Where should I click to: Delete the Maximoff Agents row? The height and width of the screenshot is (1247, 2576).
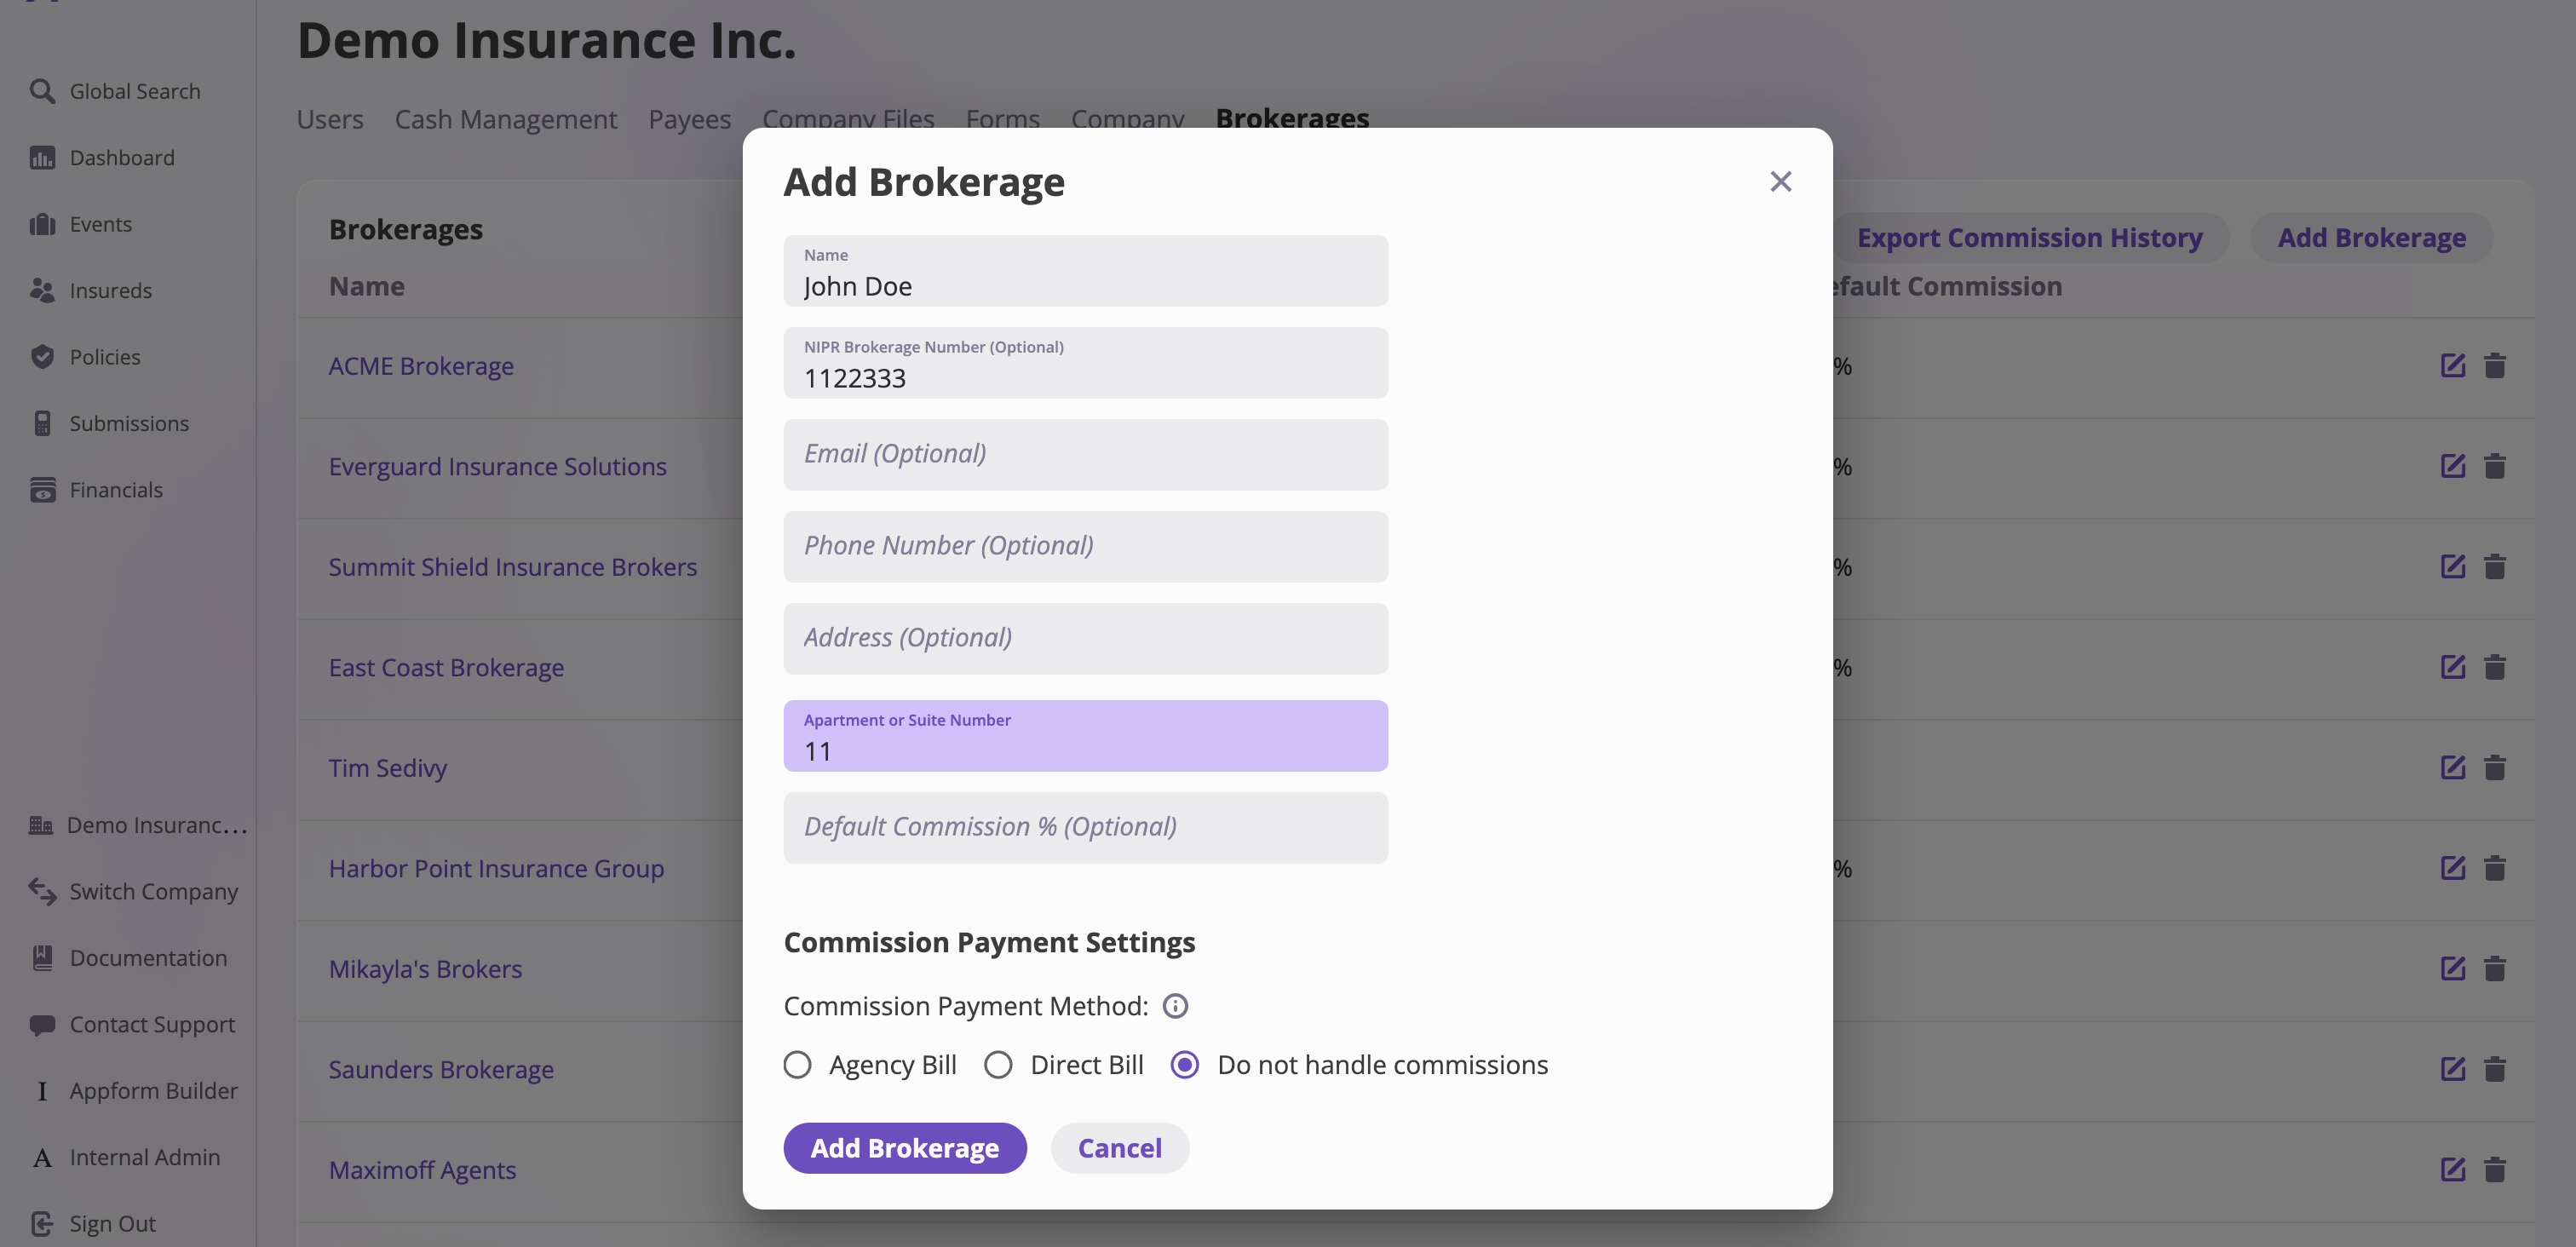[x=2494, y=1169]
